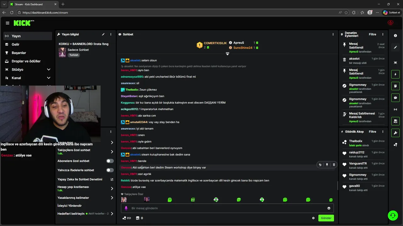Click the info icon in right toolbar
Viewport: 403px width, 226px height.
(395, 35)
